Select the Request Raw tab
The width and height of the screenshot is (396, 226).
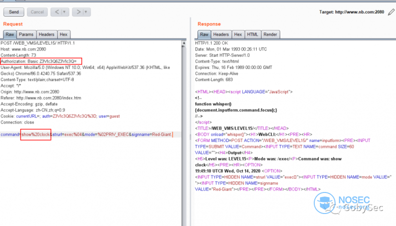10,34
